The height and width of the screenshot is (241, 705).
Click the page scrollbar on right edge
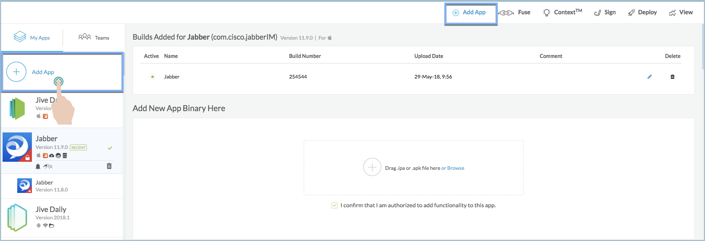pyautogui.click(x=703, y=46)
